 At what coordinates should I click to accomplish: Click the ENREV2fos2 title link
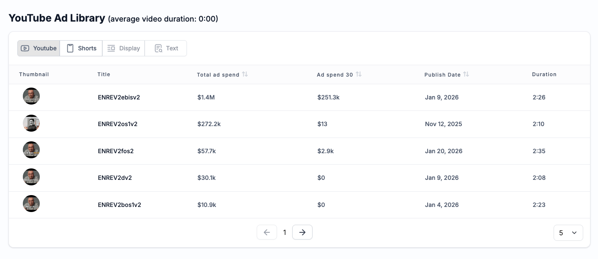115,151
